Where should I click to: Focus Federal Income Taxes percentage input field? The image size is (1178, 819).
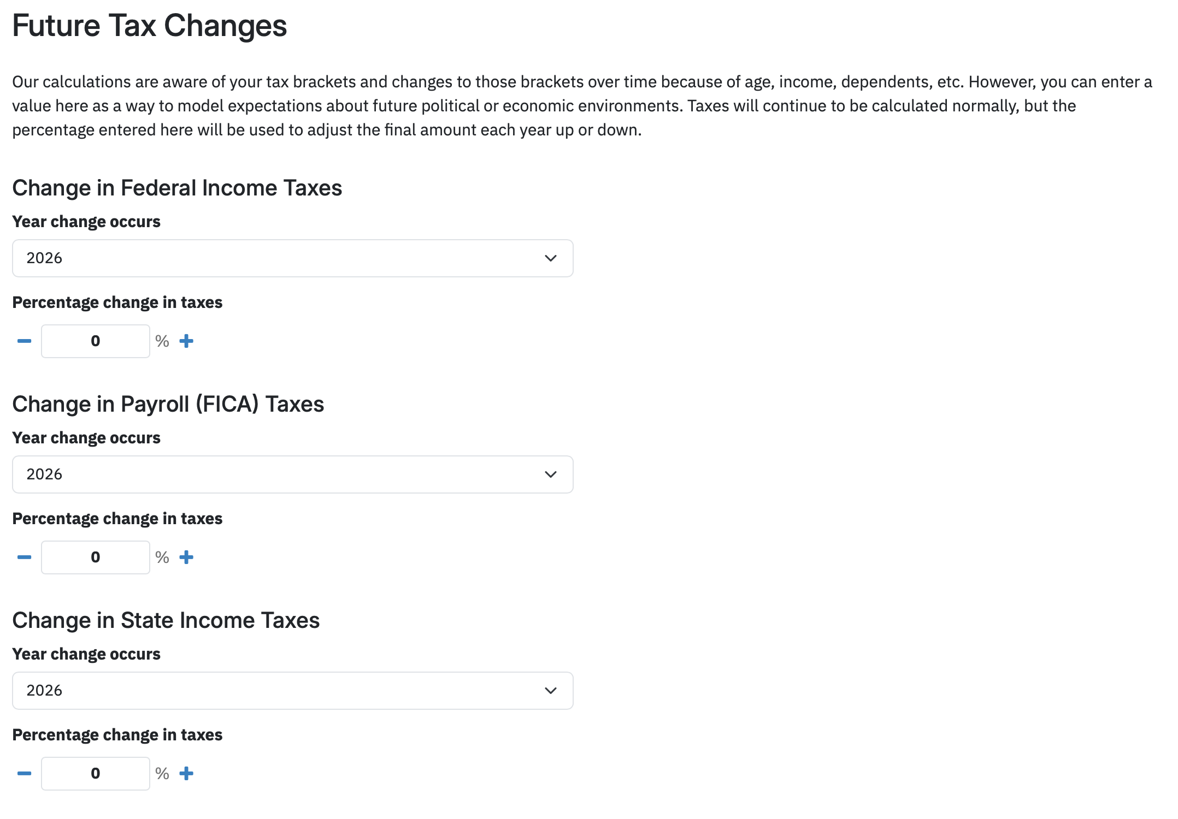(96, 341)
